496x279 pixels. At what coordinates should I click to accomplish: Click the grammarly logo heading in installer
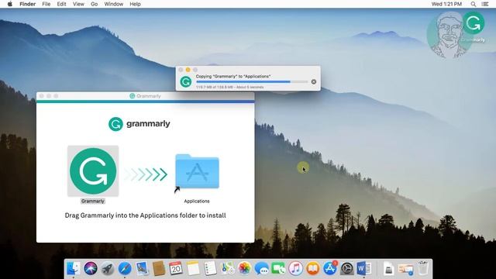[x=139, y=124]
